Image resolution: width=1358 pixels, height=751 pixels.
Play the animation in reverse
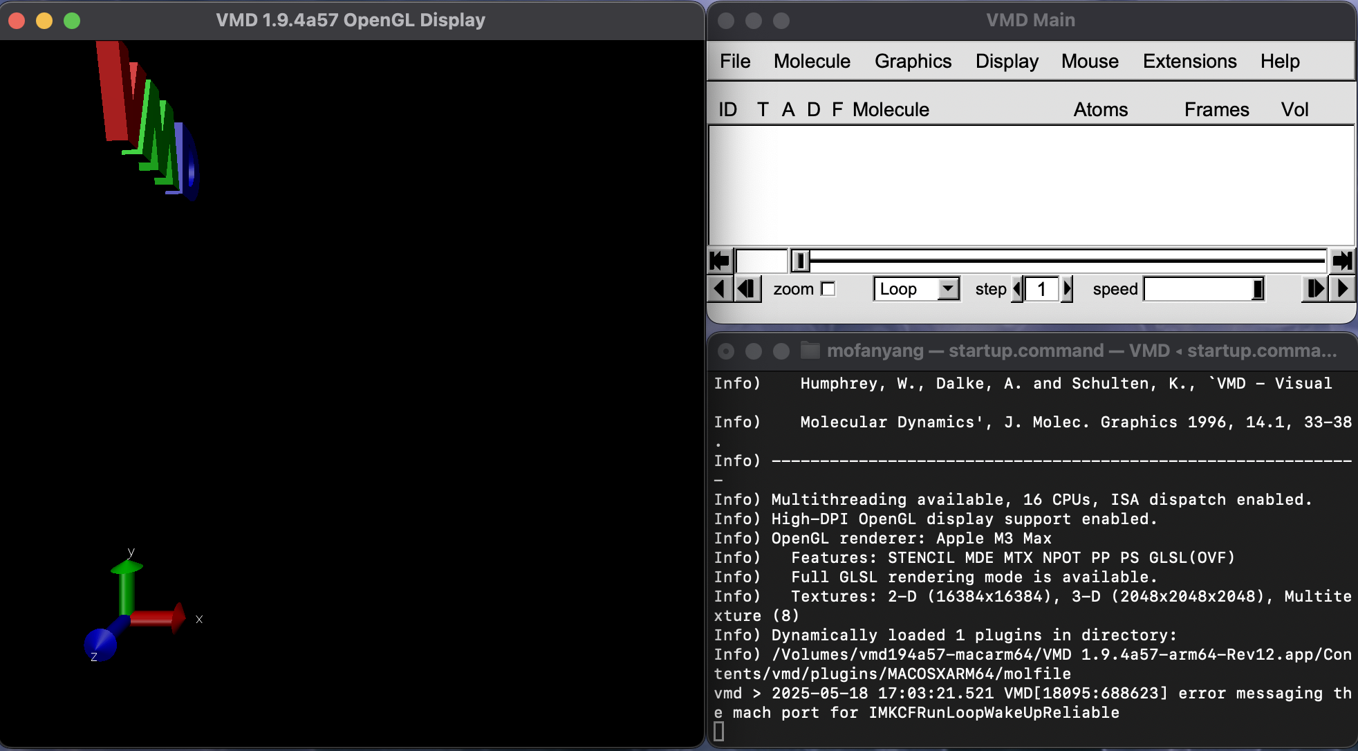tap(720, 288)
